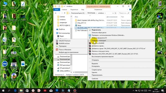
Task: Select 'Camera' folder in navigation pane
Action: pos(62,17)
